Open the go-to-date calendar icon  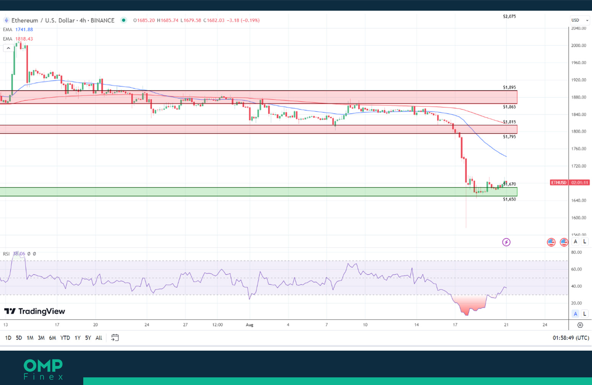coord(115,338)
